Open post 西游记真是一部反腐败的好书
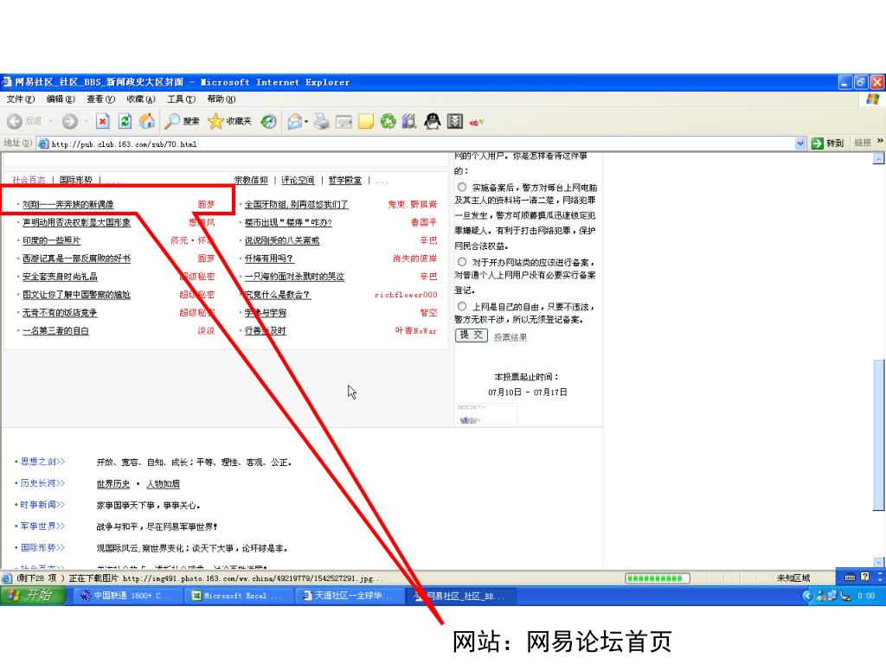The height and width of the screenshot is (664, 886). pyautogui.click(x=76, y=259)
